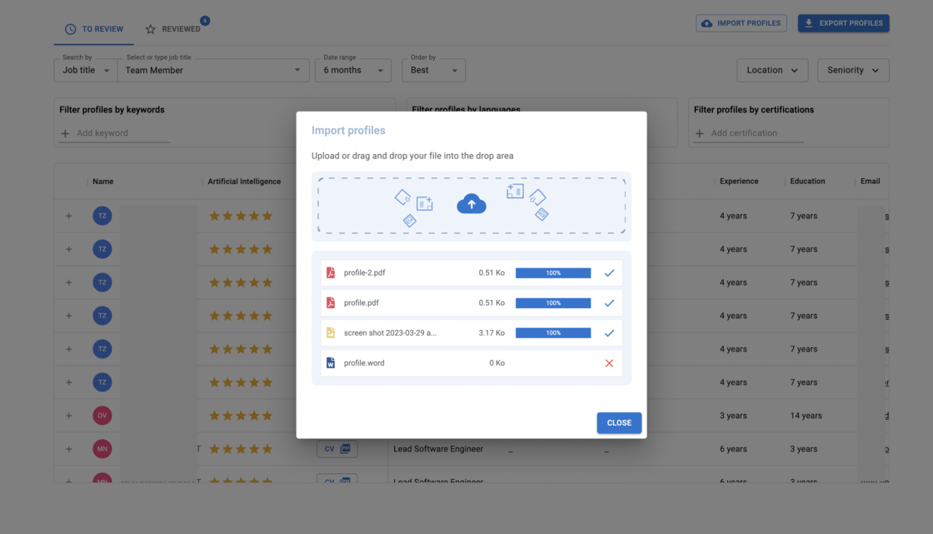This screenshot has height=534, width=933.
Task: Click the TZ avatar of the first candidate
Action: coord(102,215)
